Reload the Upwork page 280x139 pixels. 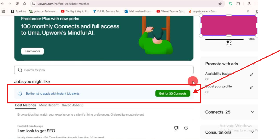coord(17,4)
